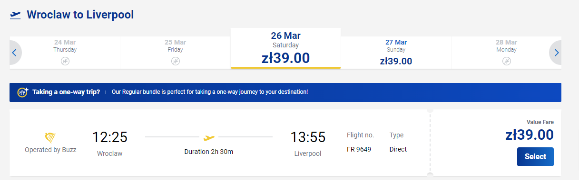Image resolution: width=579 pixels, height=180 pixels.
Task: Click the Buzz airline harp logo
Action: 50,138
